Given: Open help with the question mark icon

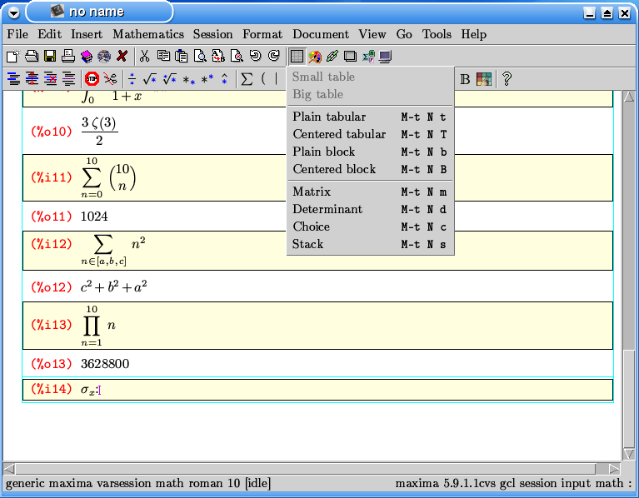Looking at the screenshot, I should [507, 78].
